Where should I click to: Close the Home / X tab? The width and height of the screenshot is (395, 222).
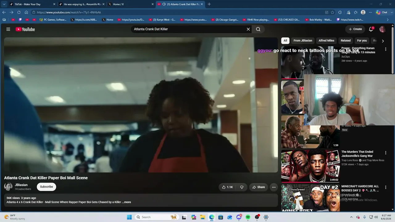152,4
